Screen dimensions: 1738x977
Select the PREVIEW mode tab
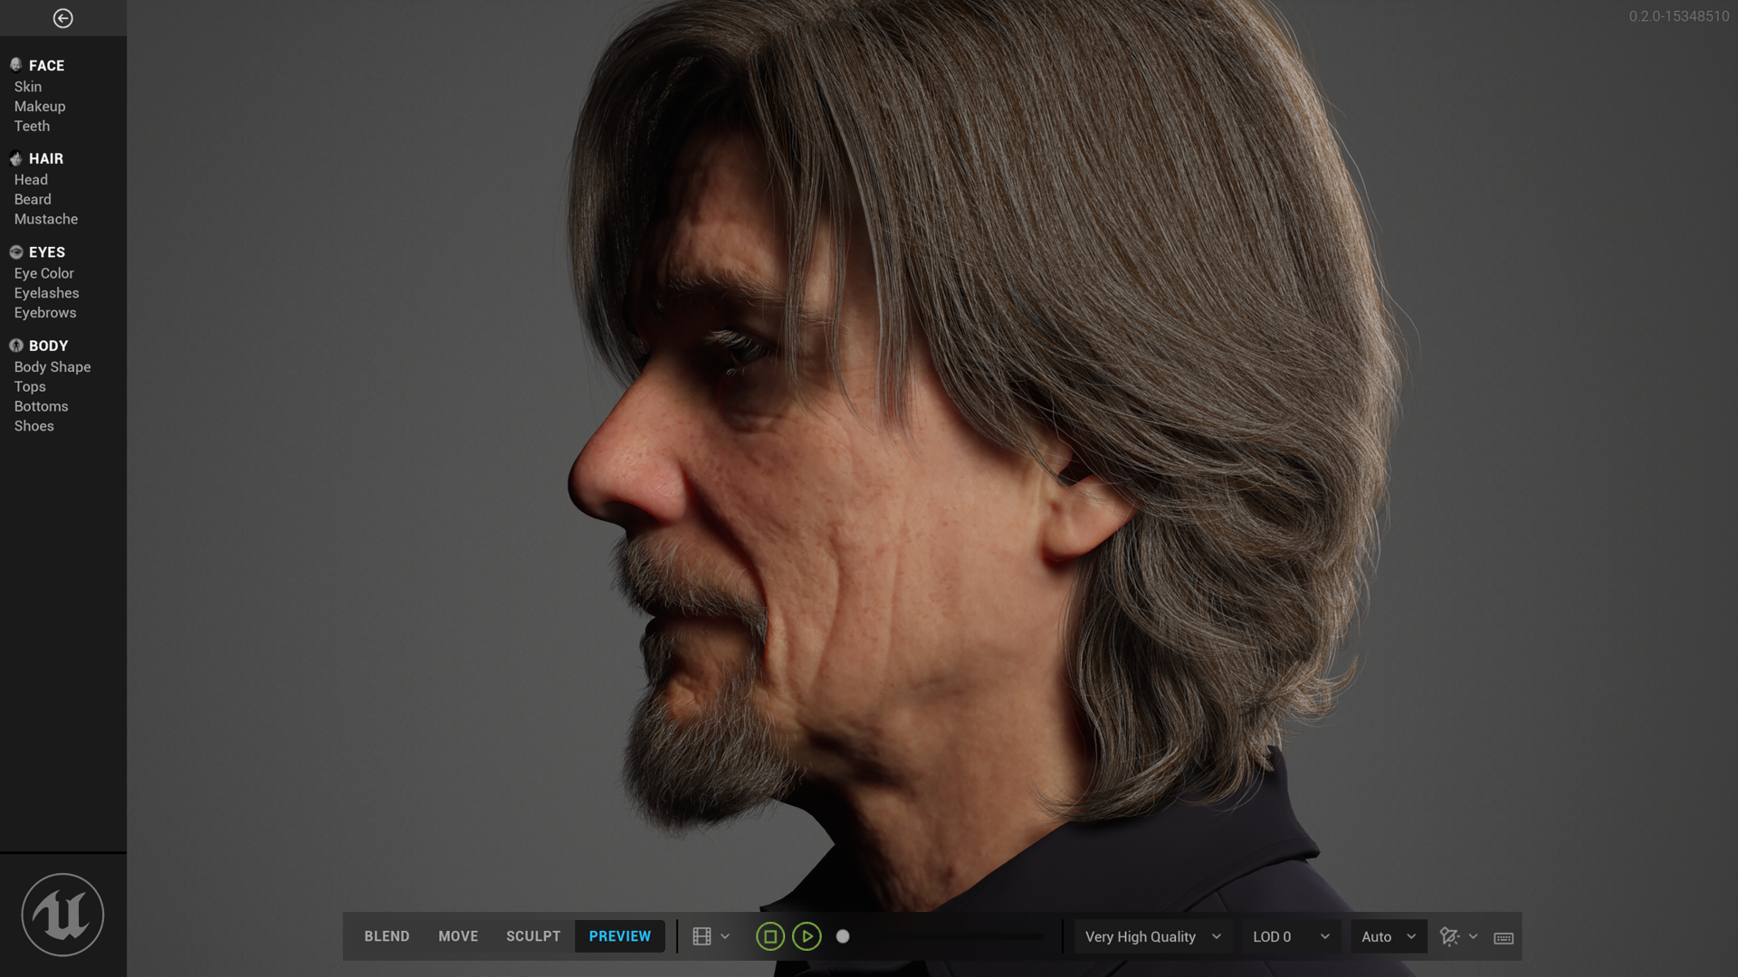[619, 936]
